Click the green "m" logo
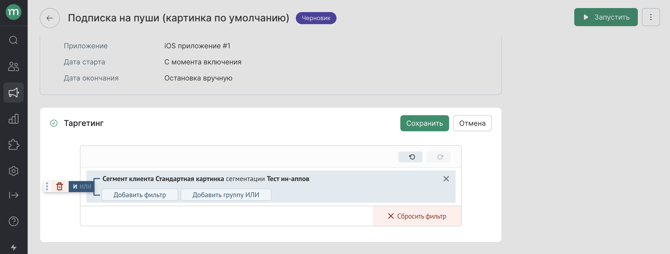 click(14, 12)
